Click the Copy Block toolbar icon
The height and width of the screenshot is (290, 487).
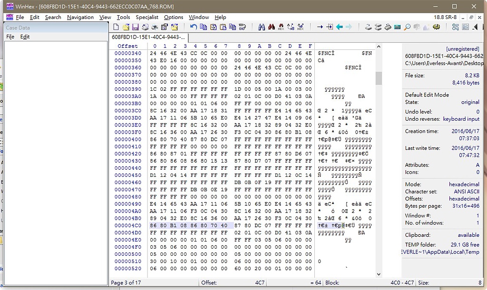click(x=204, y=27)
